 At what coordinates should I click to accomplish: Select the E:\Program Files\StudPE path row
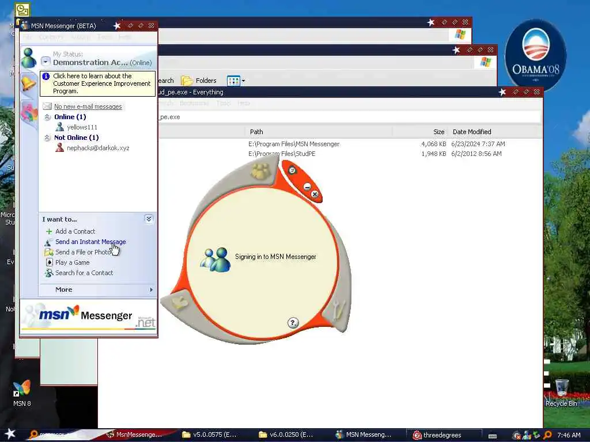(x=282, y=154)
